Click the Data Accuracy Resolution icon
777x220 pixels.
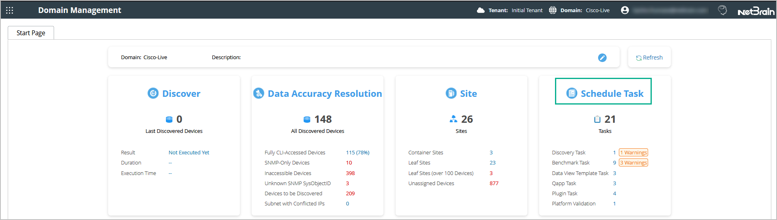pyautogui.click(x=259, y=94)
